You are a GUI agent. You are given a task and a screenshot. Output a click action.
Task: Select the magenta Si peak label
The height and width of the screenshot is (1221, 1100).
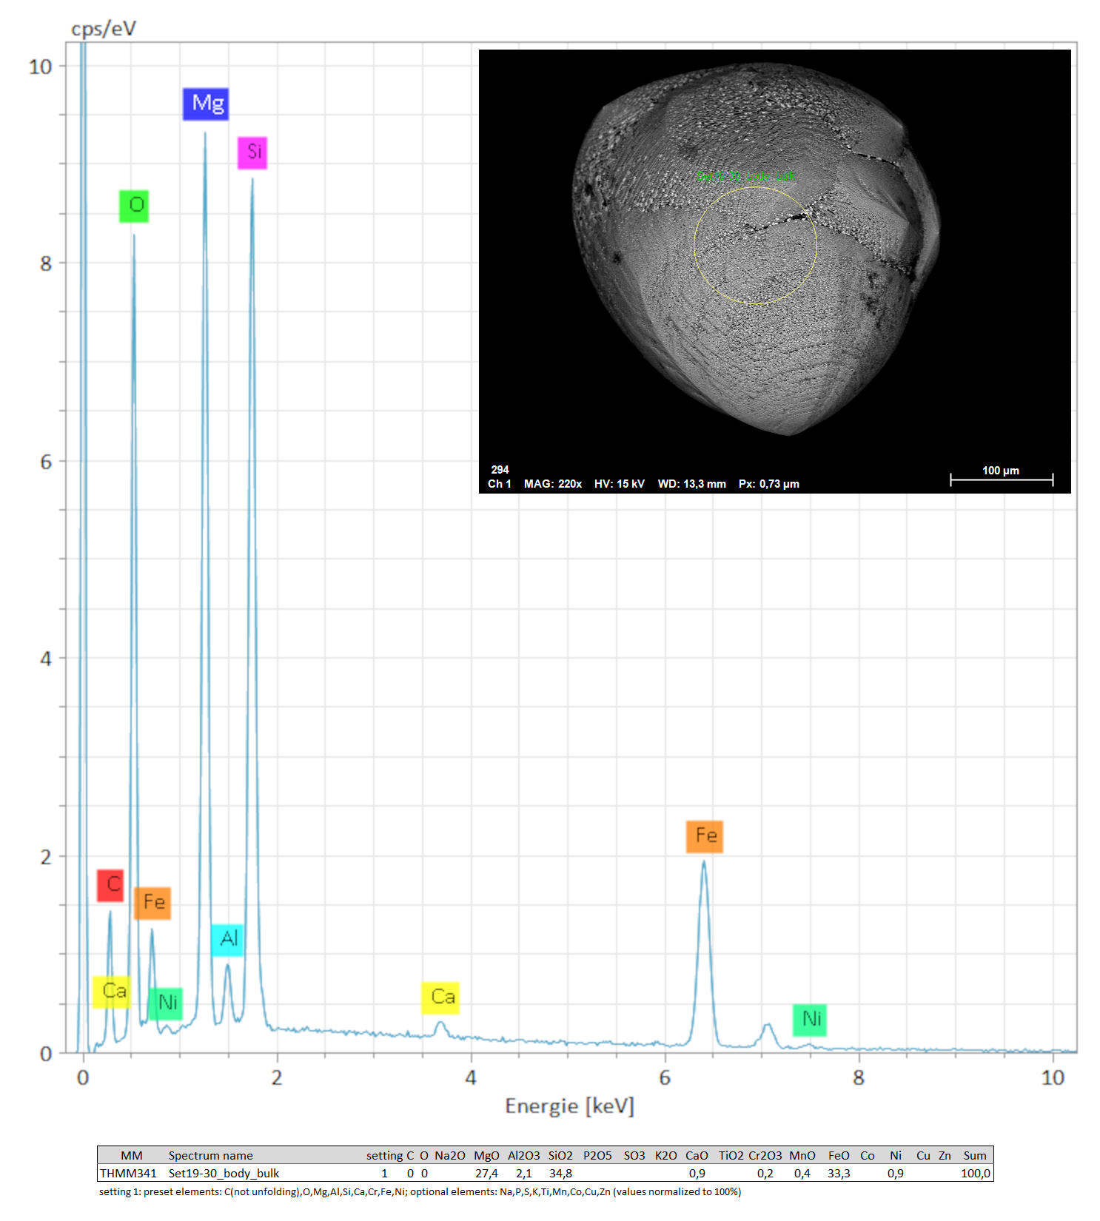click(x=252, y=152)
